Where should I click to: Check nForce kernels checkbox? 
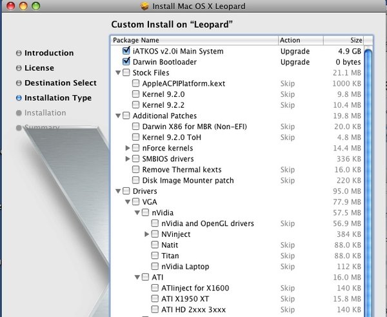coord(135,148)
